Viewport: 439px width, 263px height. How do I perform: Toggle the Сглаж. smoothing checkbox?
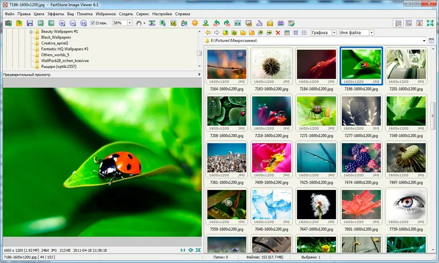[93, 23]
